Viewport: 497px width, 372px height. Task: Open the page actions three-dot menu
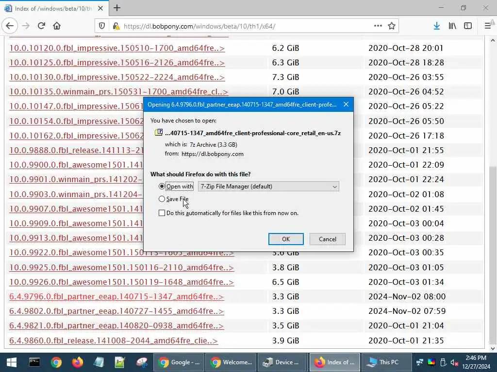tap(378, 26)
